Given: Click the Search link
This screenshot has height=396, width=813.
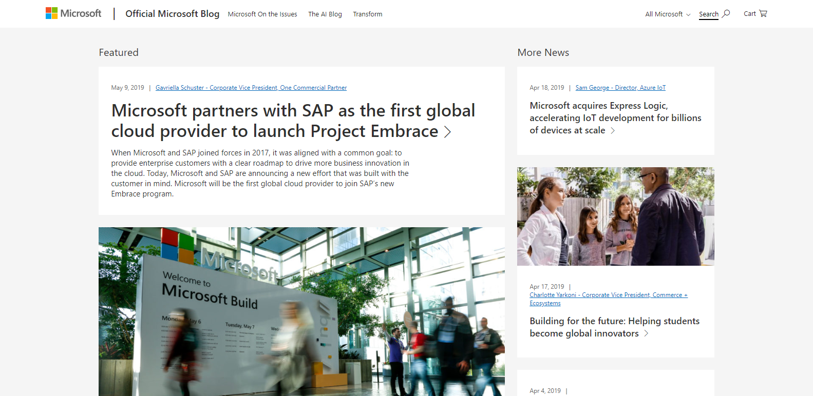Looking at the screenshot, I should click(709, 14).
